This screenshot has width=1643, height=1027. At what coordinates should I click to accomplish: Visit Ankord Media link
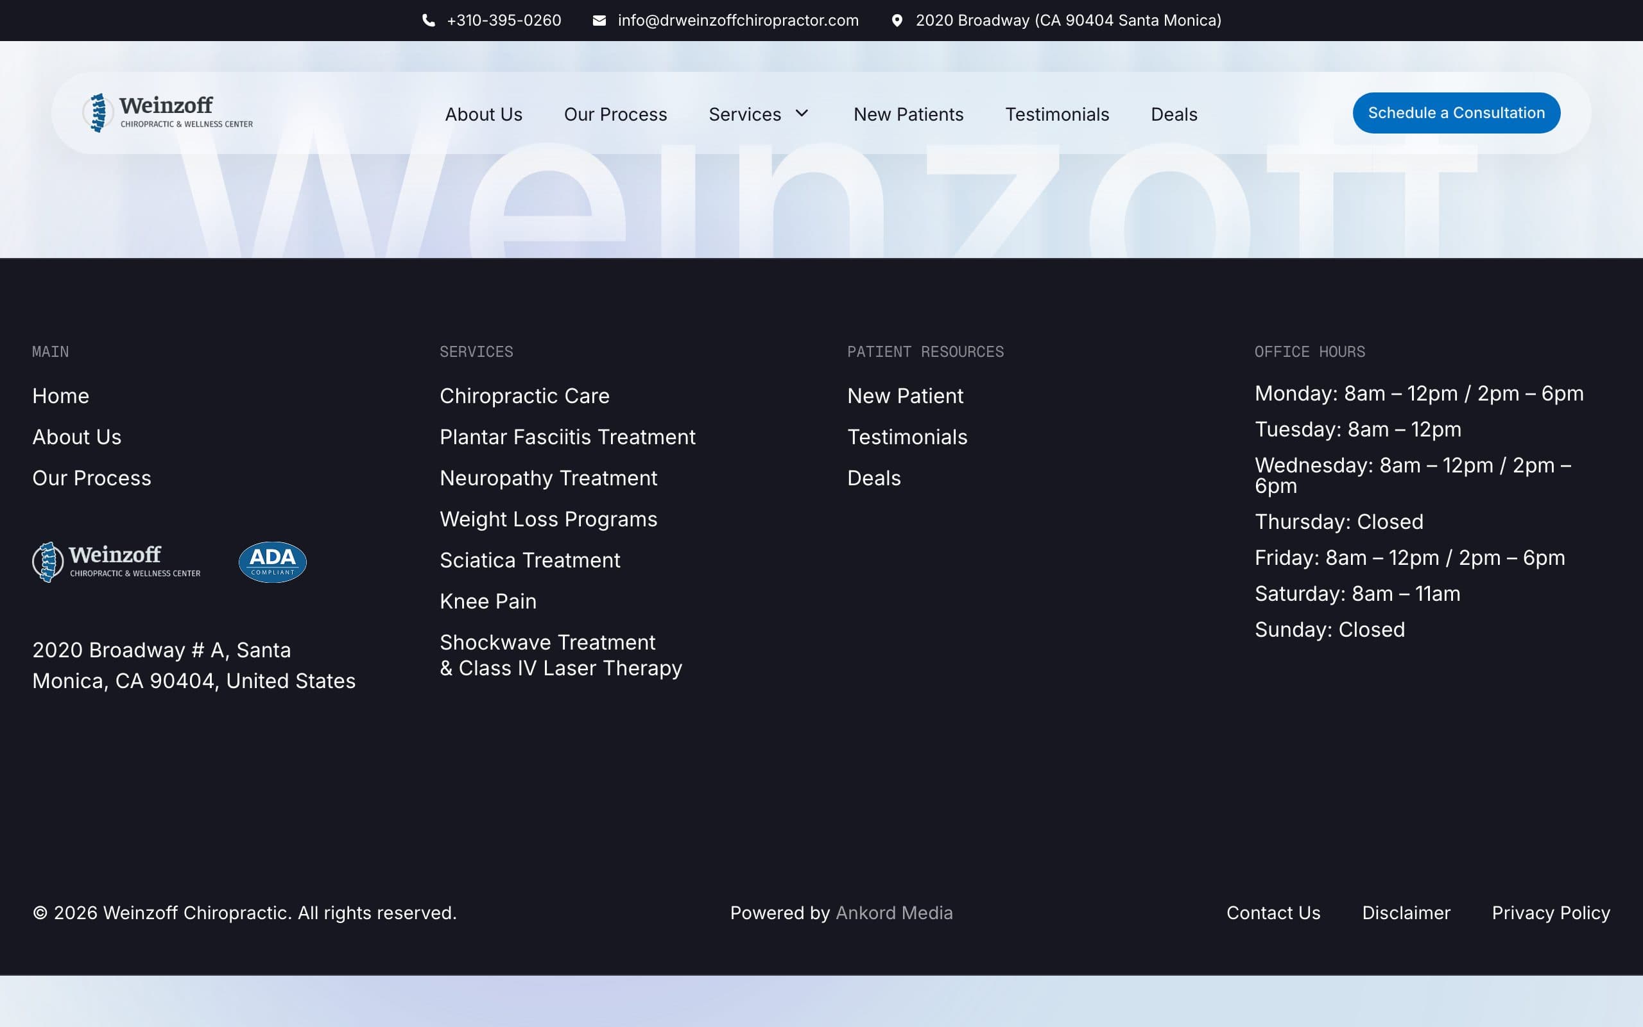click(893, 913)
